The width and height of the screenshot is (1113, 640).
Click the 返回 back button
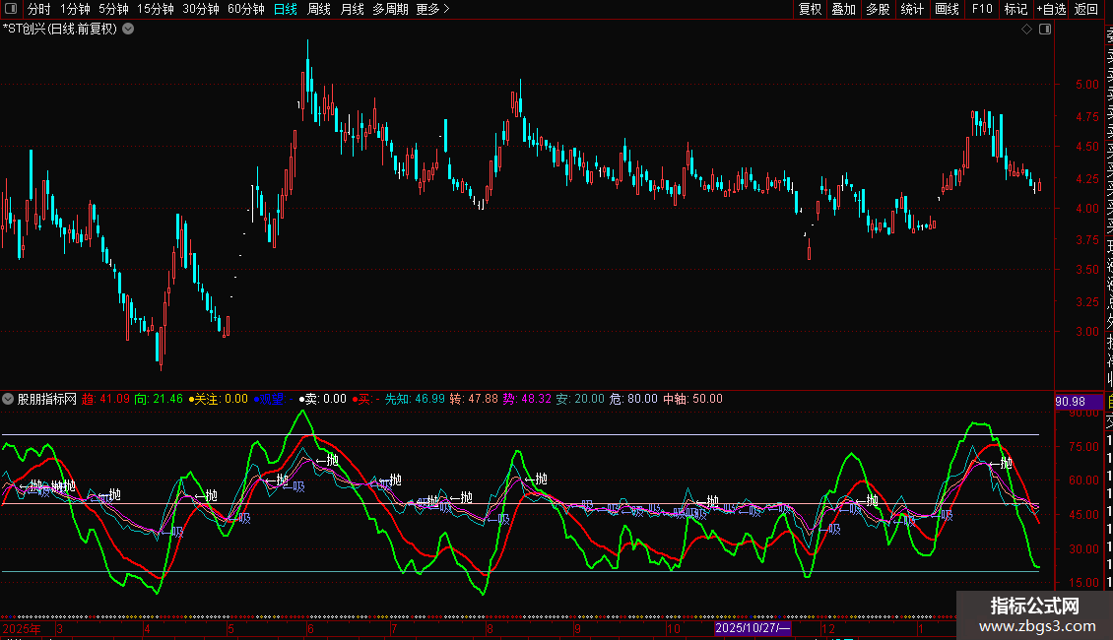tap(1086, 9)
